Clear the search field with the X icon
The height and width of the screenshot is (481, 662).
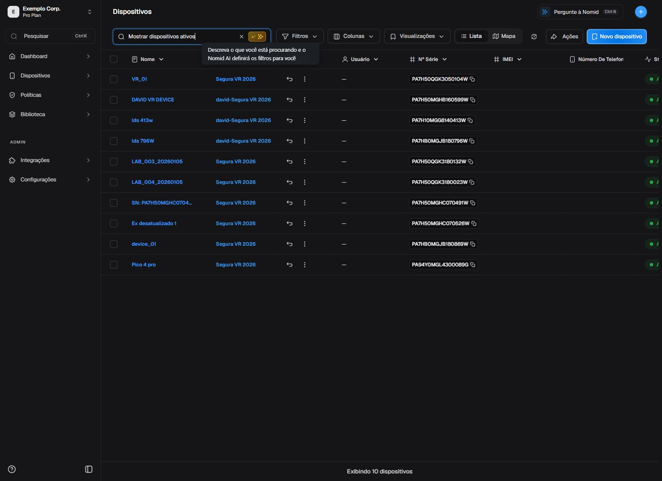click(x=242, y=37)
